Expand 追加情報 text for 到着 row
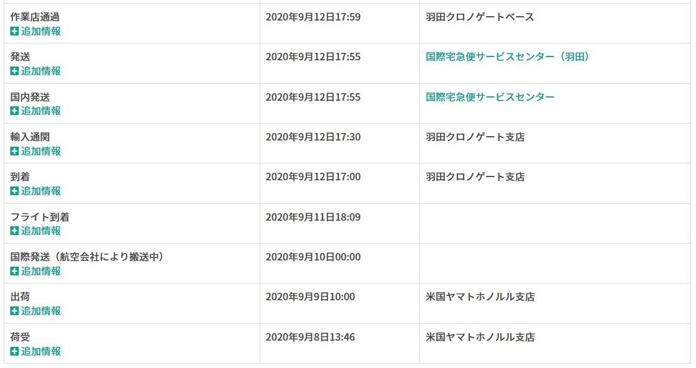The height and width of the screenshot is (368, 696). (41, 191)
